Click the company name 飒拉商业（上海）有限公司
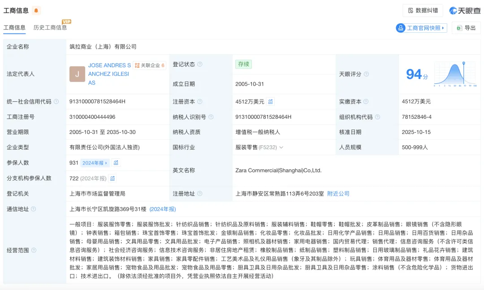484x290 pixels. (103, 47)
